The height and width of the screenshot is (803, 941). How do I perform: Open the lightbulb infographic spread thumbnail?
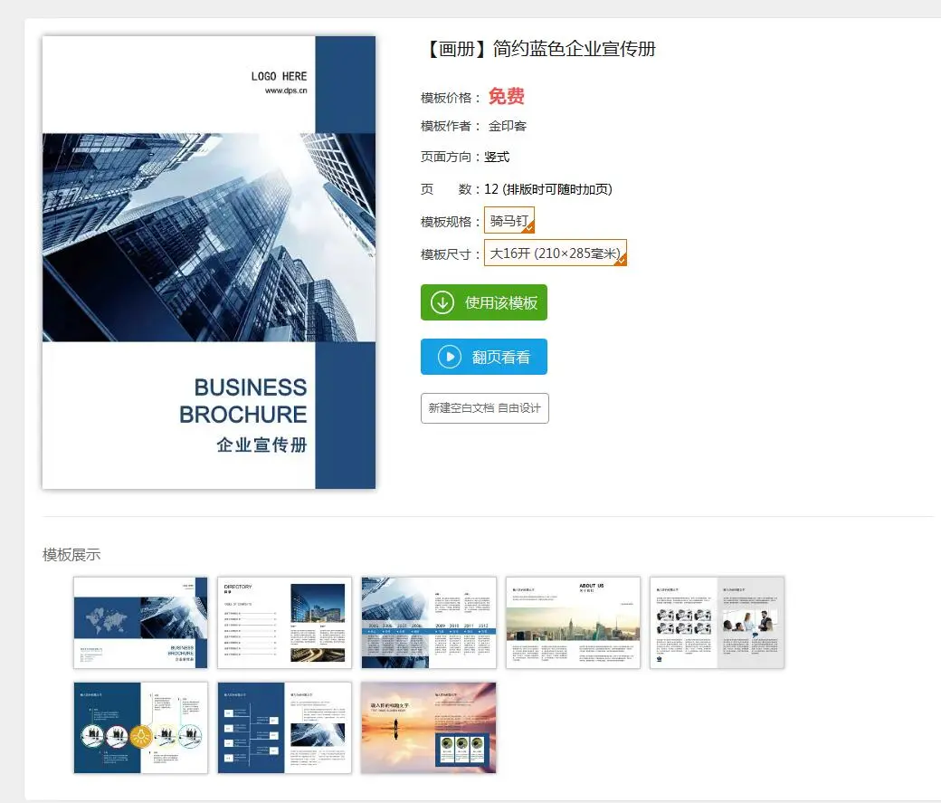140,727
